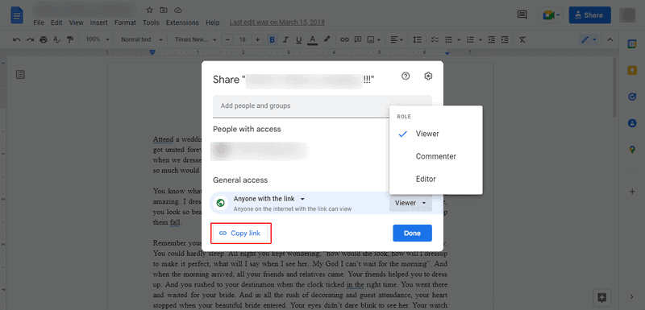Increase font size with plus button

point(257,39)
